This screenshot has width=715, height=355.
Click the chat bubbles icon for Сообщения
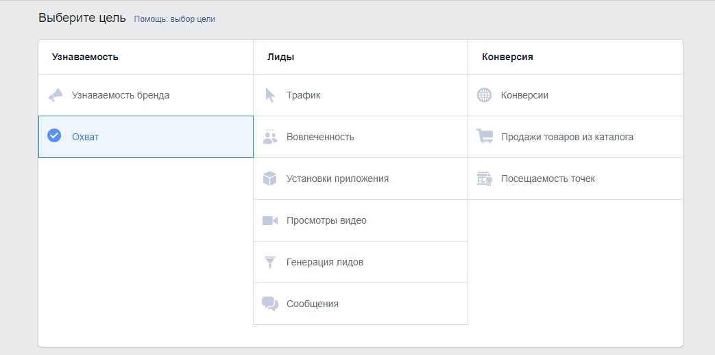click(x=270, y=304)
